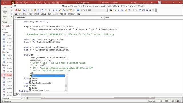Screen dimensions: 183x103
Task: Click the Queries group header in navigation pane
Action: (x=6, y=52)
